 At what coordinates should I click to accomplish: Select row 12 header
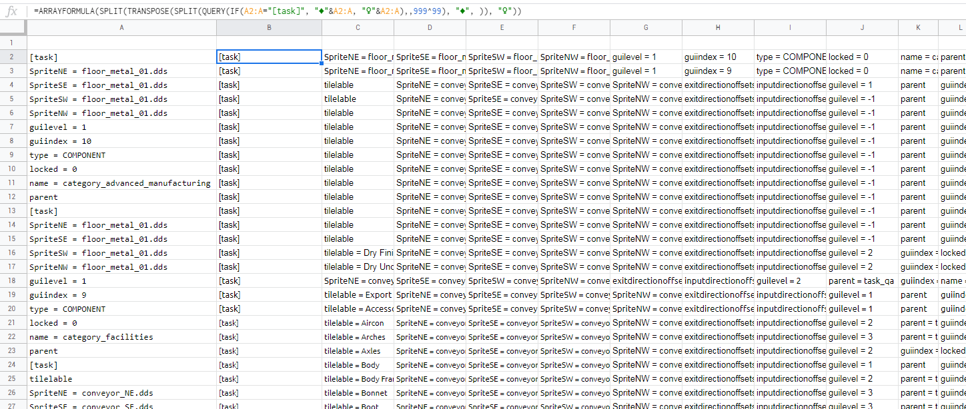pos(13,197)
